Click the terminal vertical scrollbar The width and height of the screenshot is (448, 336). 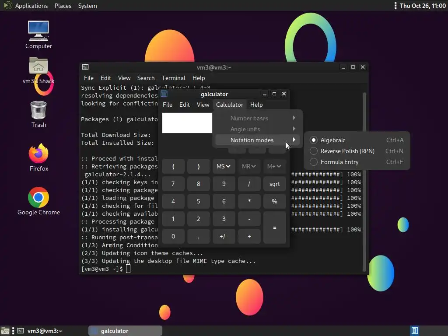click(x=364, y=182)
